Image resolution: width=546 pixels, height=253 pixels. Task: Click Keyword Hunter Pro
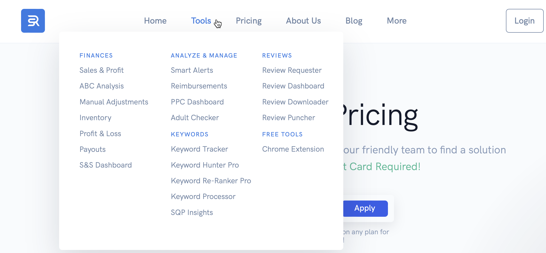coord(205,165)
